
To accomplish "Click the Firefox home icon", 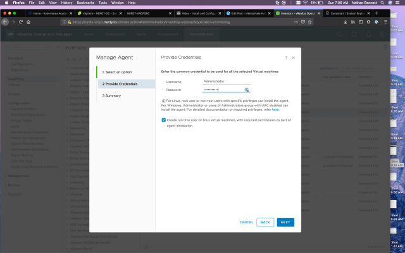I will [x=28, y=22].
